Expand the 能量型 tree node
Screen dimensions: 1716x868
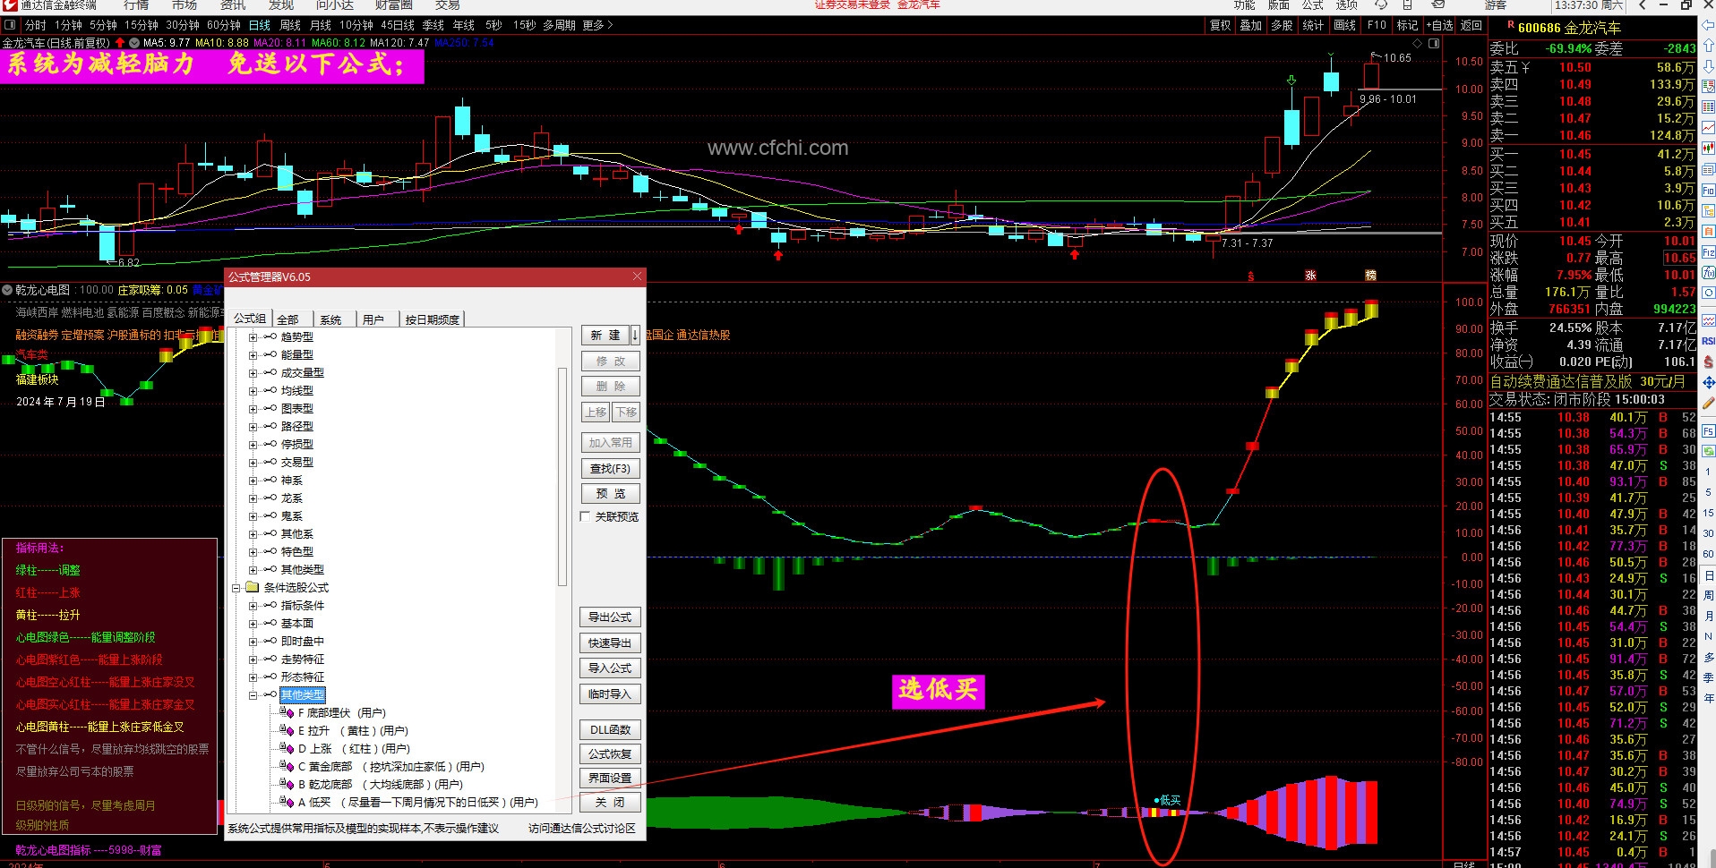coord(253,355)
